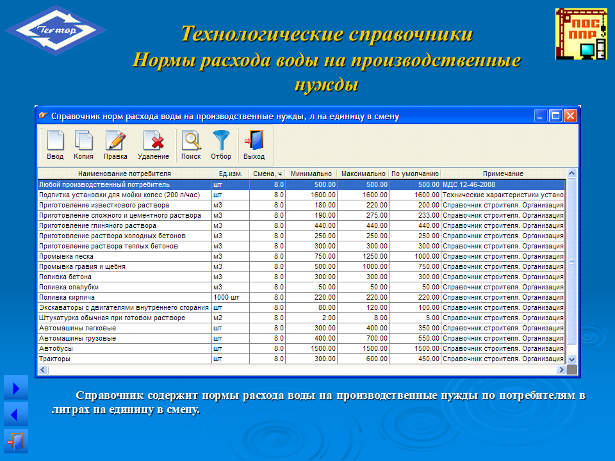Viewport: 615px width, 461px height.
Task: Select row Приготовление глиняного раствора
Action: [301, 225]
